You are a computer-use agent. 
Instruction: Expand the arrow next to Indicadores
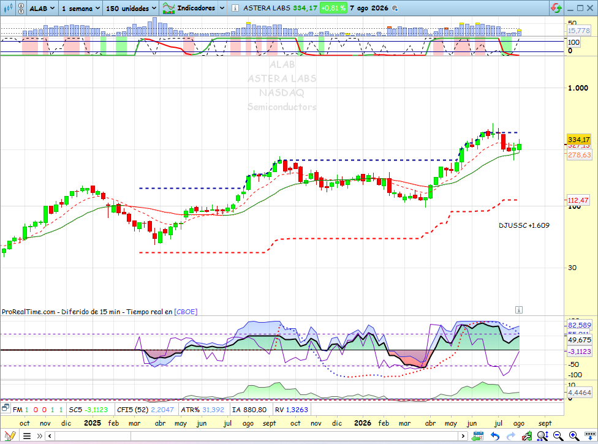pyautogui.click(x=222, y=8)
